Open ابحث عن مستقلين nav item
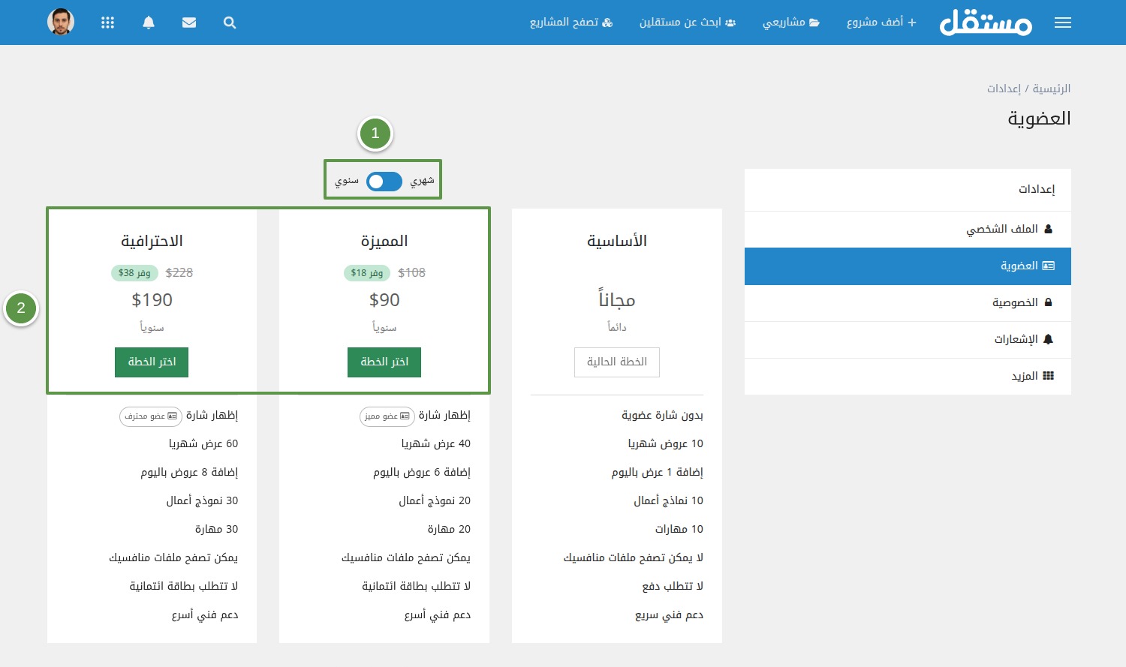 pyautogui.click(x=687, y=23)
